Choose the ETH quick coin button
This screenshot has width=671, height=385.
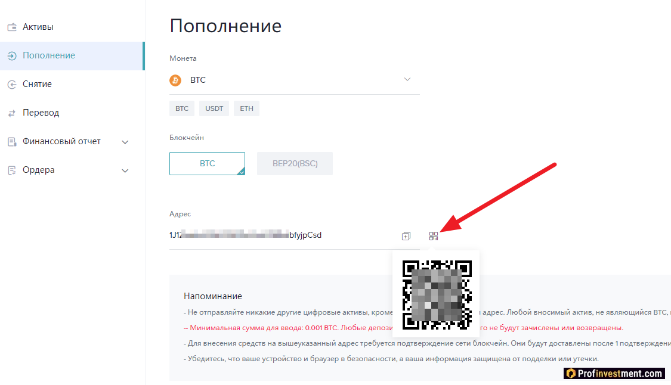[246, 108]
